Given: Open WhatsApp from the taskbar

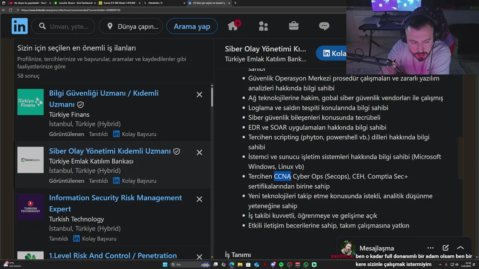Looking at the screenshot, I should (306, 265).
